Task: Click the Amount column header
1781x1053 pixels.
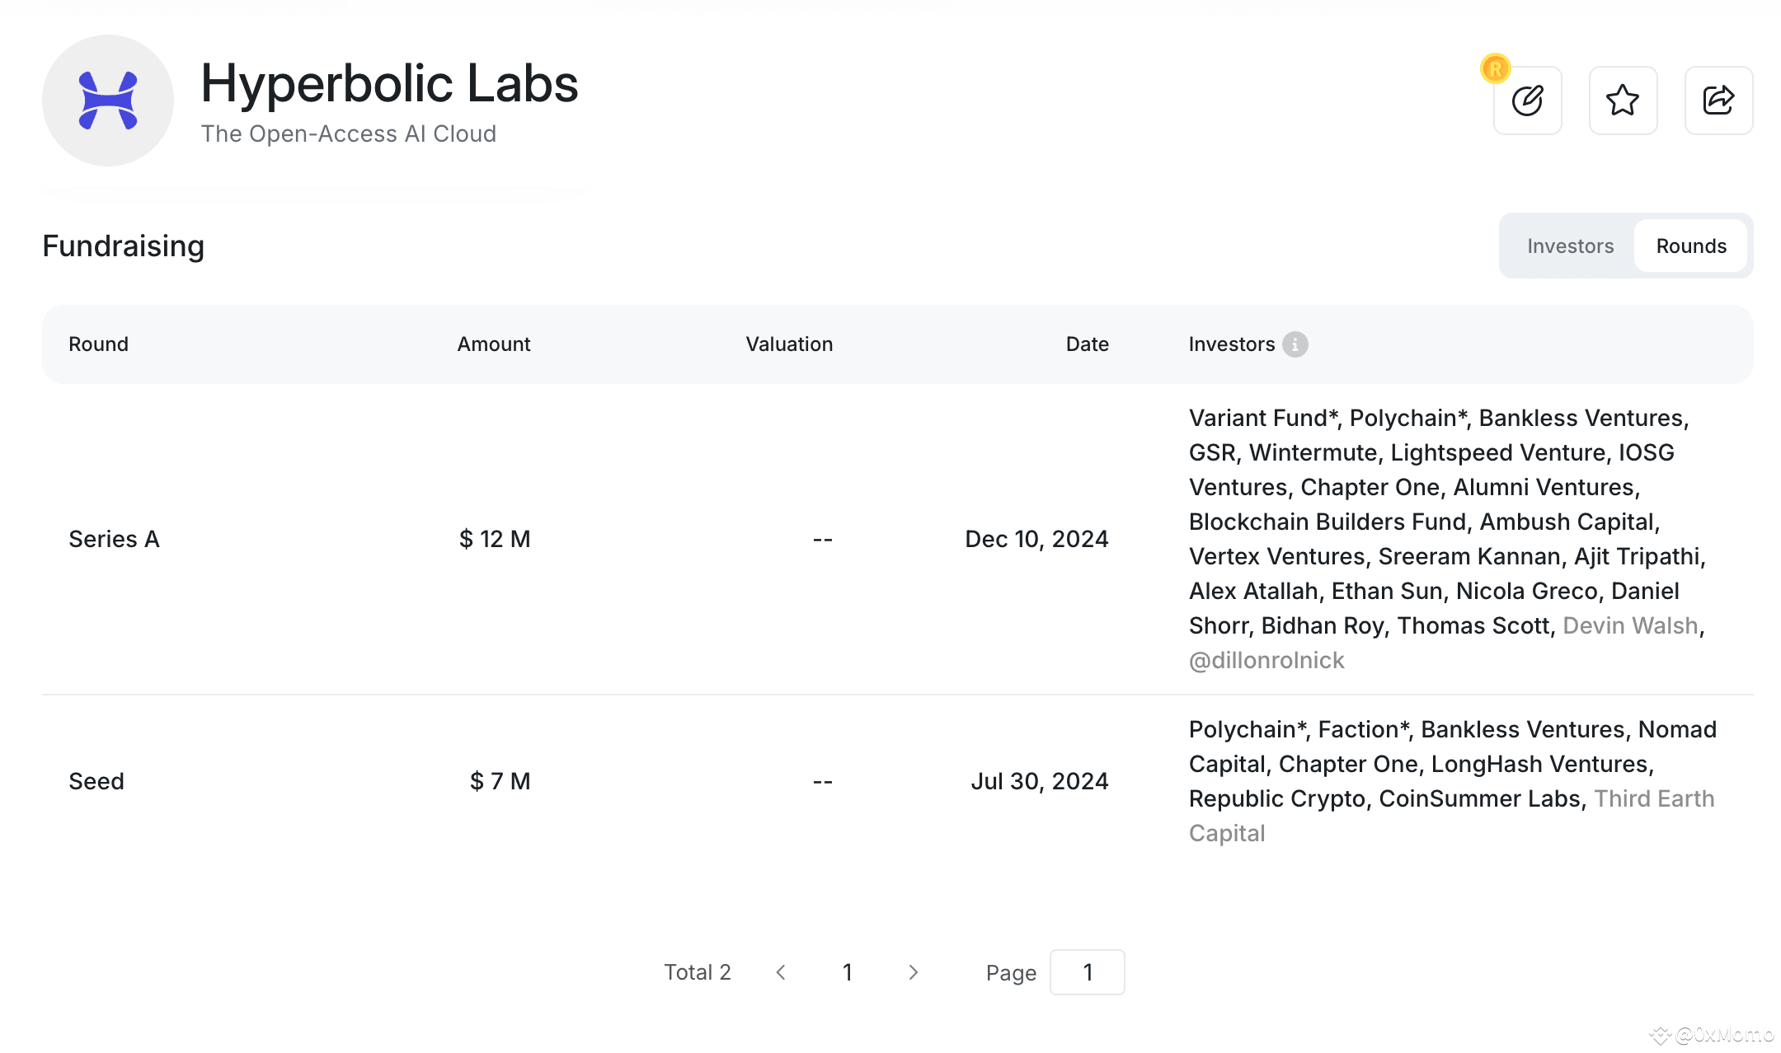Action: coord(493,344)
